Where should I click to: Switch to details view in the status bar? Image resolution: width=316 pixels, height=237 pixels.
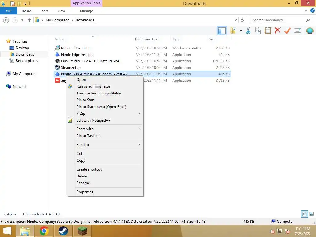(x=305, y=214)
